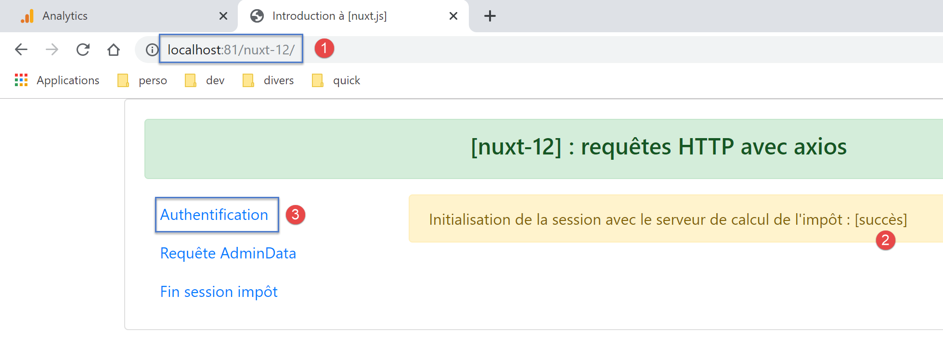Click the Authentification link
Image resolution: width=943 pixels, height=346 pixels.
[x=214, y=215]
